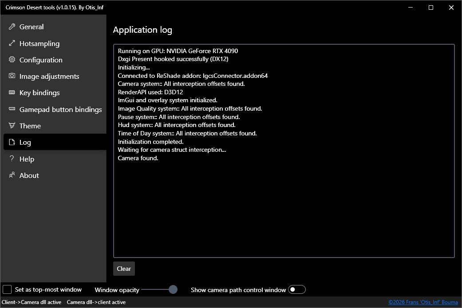The height and width of the screenshot is (308, 462).
Task: Click the question mark Help icon
Action: point(12,159)
